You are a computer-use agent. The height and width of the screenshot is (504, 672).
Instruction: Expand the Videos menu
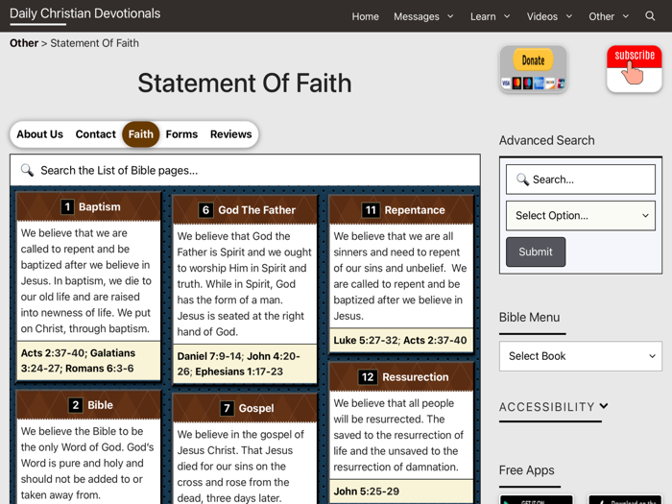pyautogui.click(x=549, y=16)
